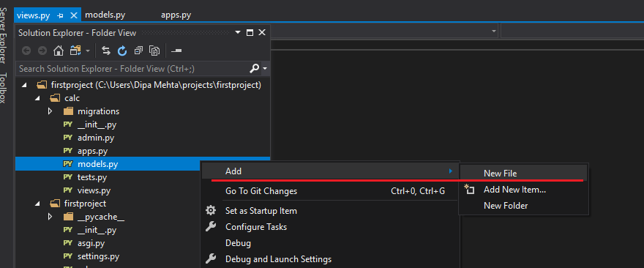Click the PY icon of admin.py
This screenshot has height=268, width=644.
click(x=68, y=138)
